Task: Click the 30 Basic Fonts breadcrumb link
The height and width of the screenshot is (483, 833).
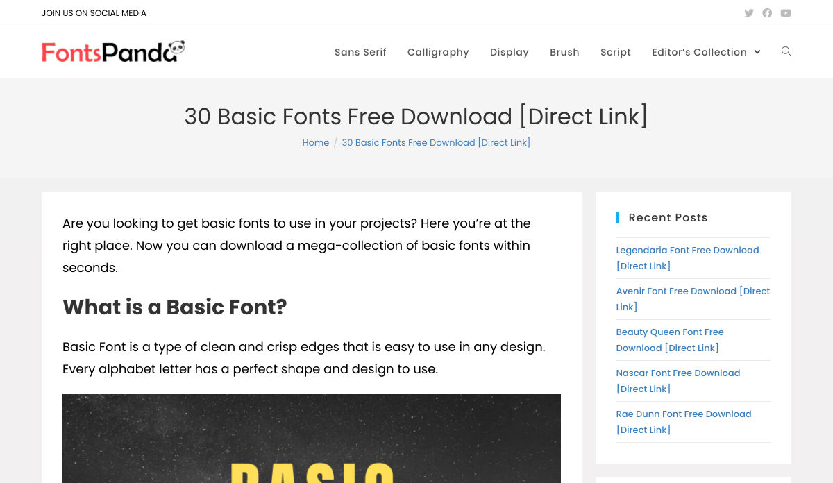Action: pos(436,142)
